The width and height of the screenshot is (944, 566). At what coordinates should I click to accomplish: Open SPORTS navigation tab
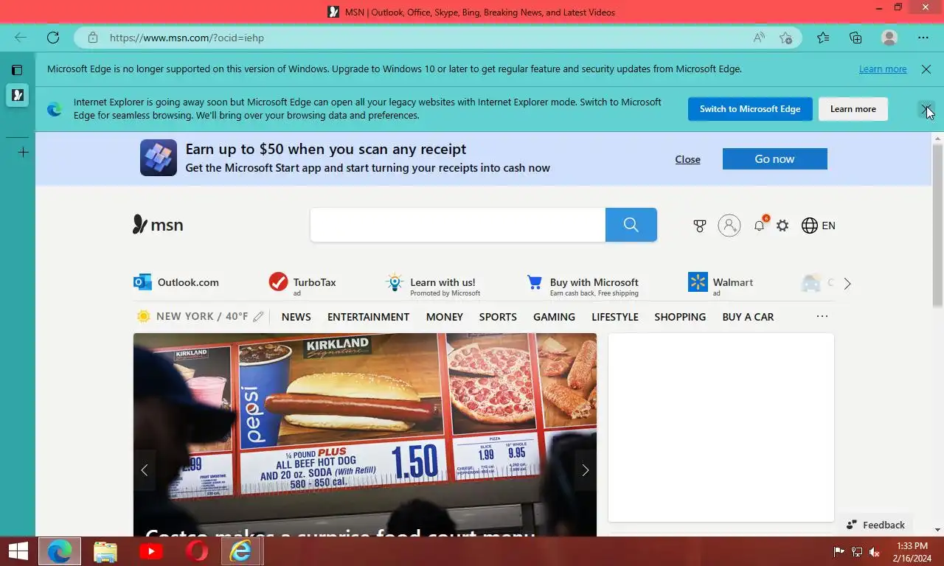498,317
